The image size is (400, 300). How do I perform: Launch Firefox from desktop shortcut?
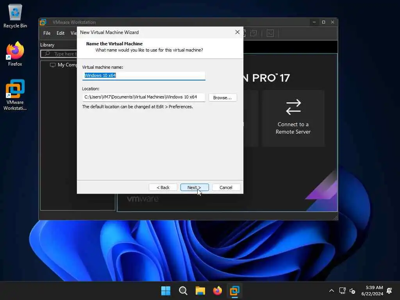click(x=15, y=54)
